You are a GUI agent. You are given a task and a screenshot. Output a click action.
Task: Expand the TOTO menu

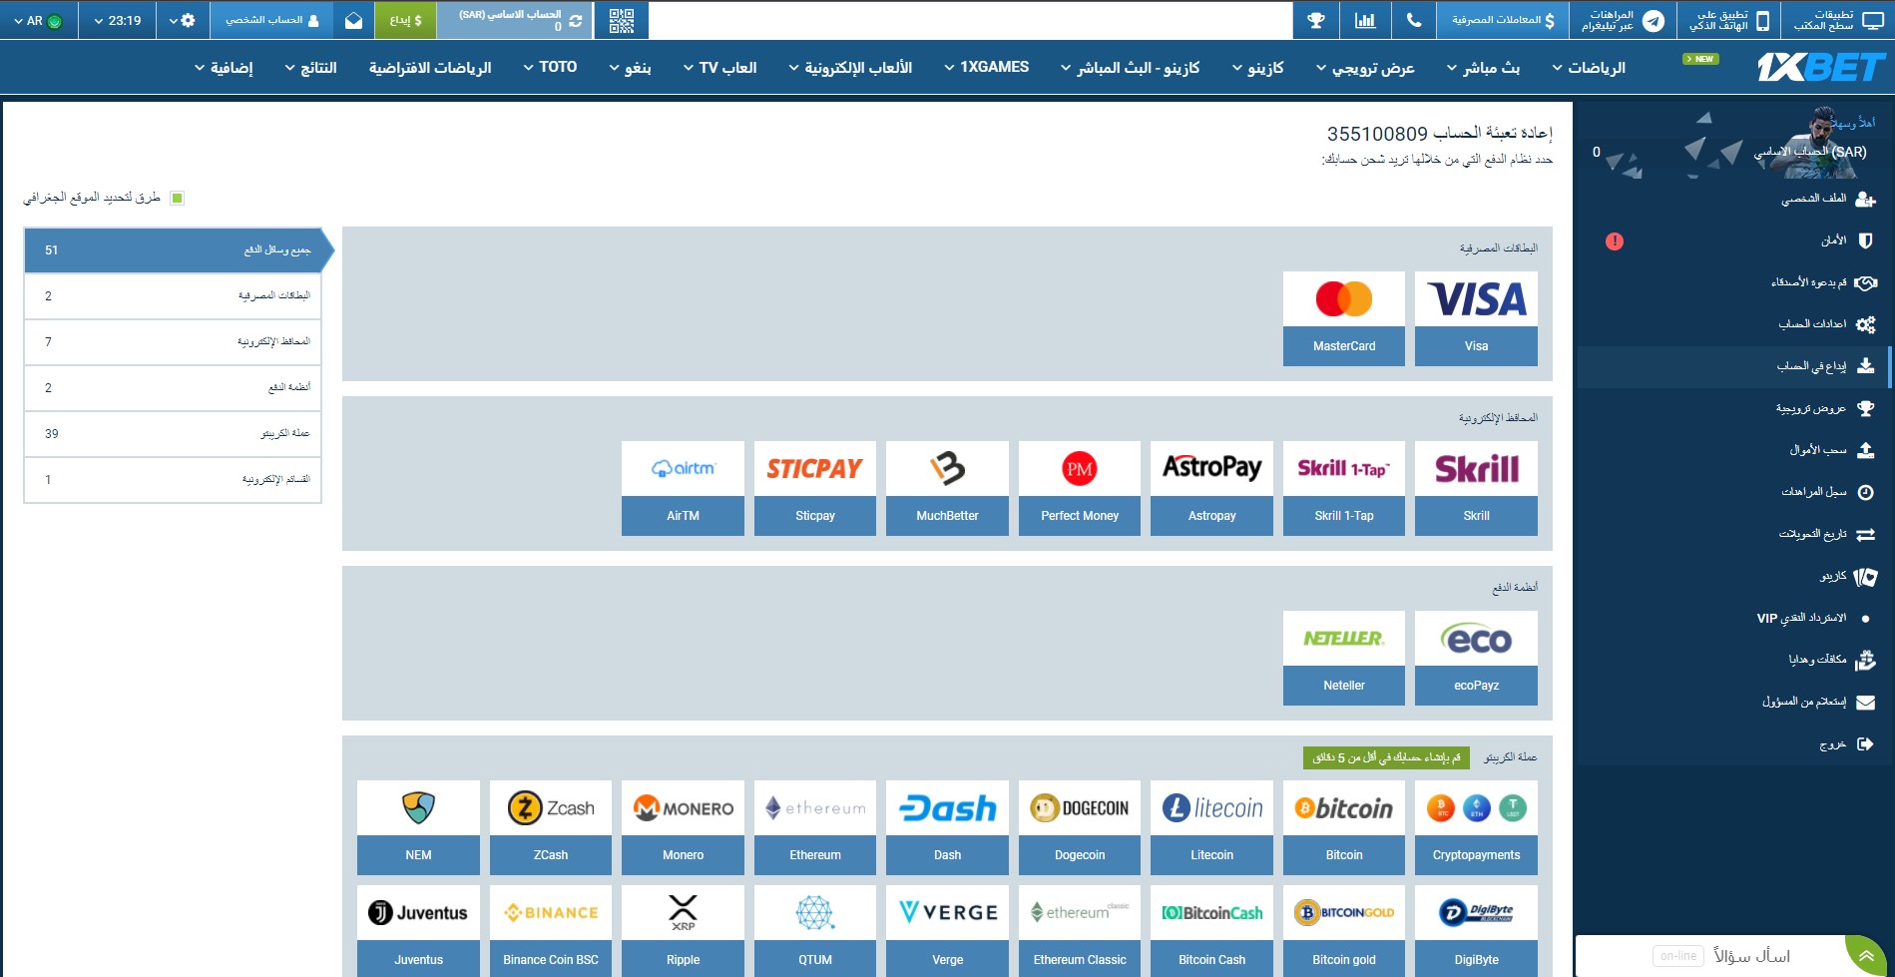click(x=550, y=67)
